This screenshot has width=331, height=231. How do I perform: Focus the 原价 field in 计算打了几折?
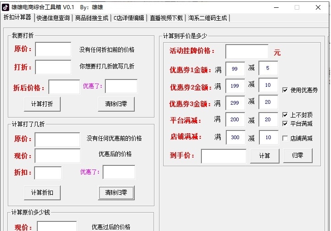(x=57, y=140)
